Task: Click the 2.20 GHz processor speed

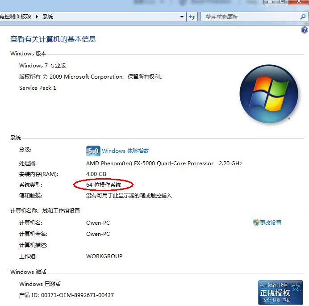Action: [230, 163]
